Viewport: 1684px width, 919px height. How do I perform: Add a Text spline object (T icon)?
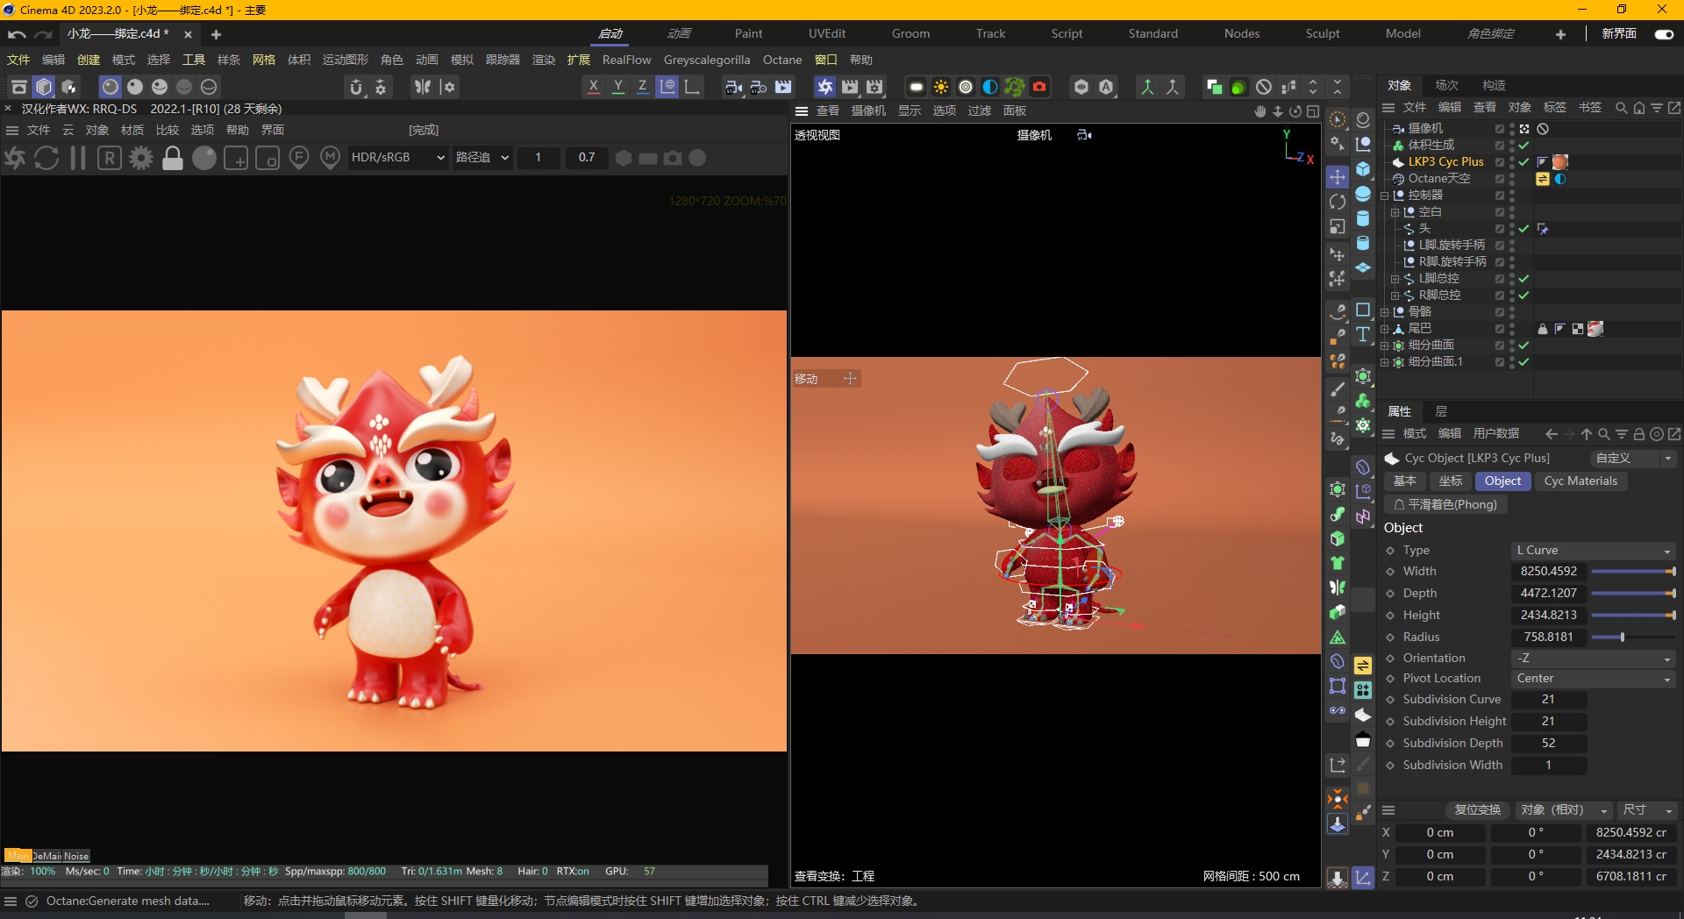pos(1363,334)
